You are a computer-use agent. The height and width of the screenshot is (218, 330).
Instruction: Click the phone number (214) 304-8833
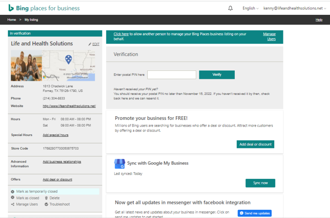point(54,98)
